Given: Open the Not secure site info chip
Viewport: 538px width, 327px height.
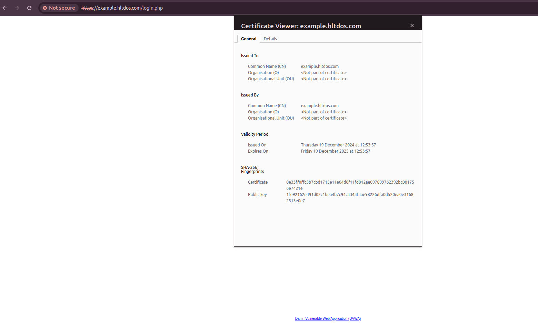Looking at the screenshot, I should click(x=59, y=8).
